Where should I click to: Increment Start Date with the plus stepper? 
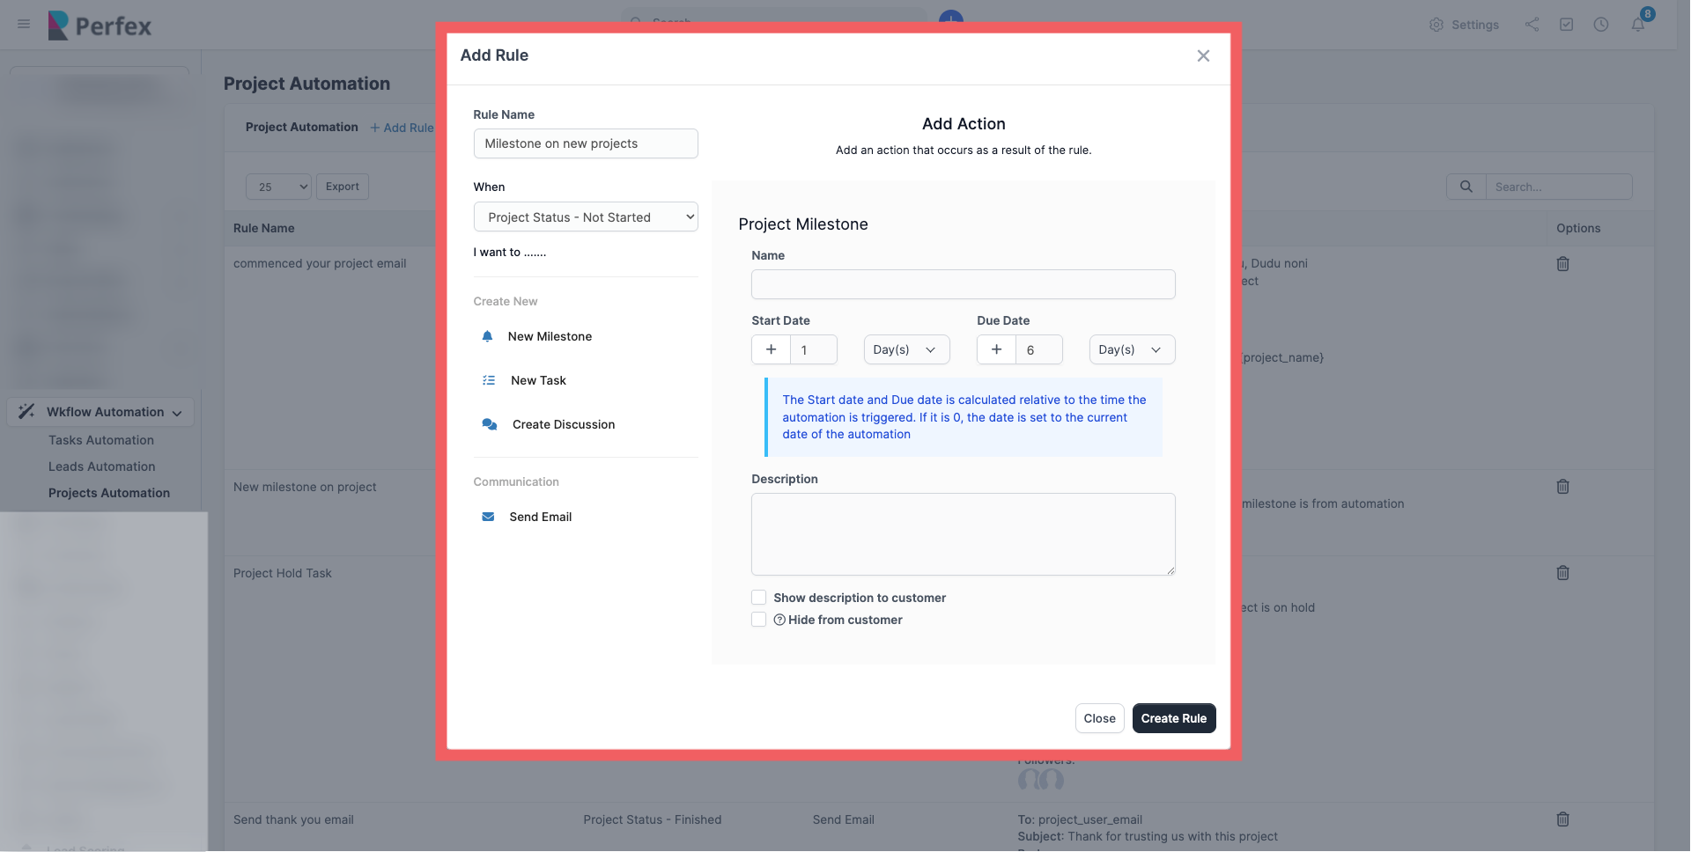(x=771, y=349)
